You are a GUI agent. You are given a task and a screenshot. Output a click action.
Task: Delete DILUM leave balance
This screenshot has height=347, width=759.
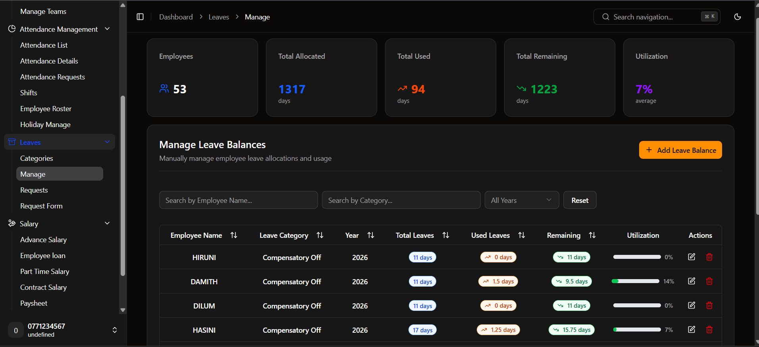click(x=709, y=305)
